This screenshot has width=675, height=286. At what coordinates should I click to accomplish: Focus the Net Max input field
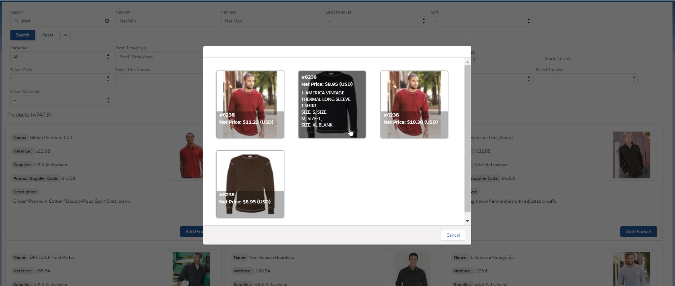pyautogui.click(x=271, y=21)
